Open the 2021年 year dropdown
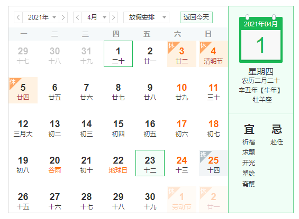Image resolution: width=299 pixels, height=219 pixels. pyautogui.click(x=41, y=17)
